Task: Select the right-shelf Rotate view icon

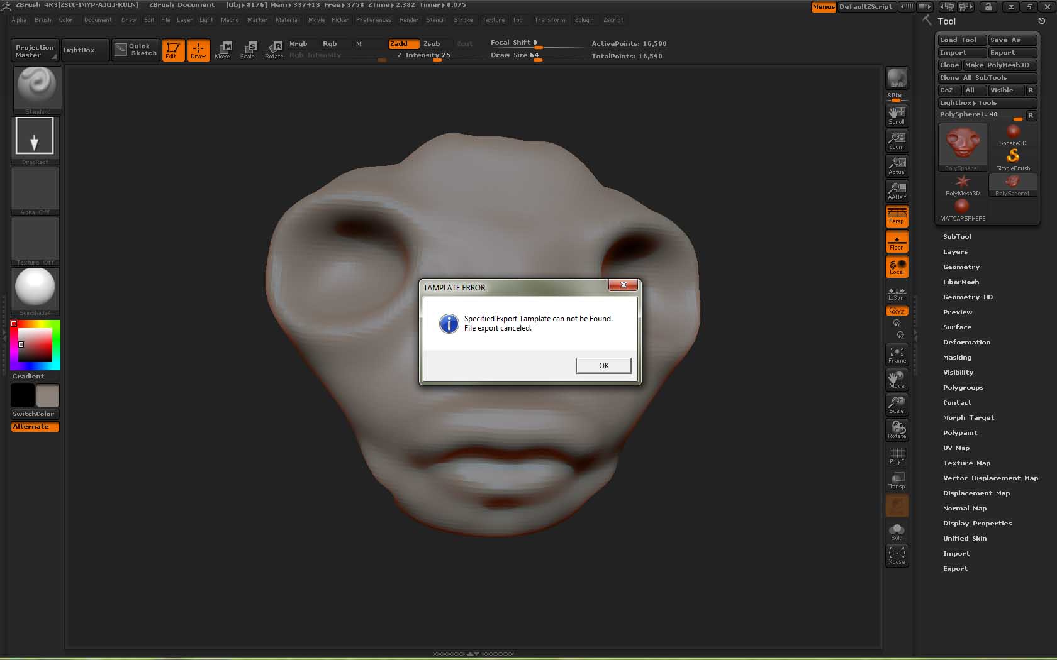Action: pyautogui.click(x=897, y=430)
